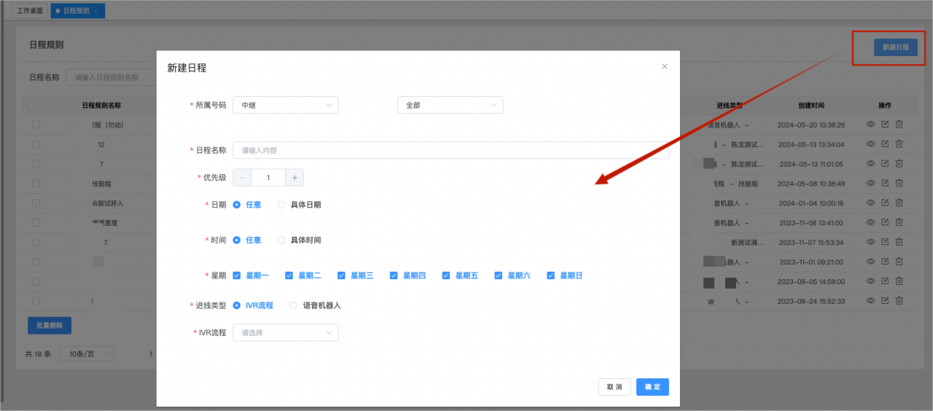Uncheck 星期三 checkbox
The width and height of the screenshot is (933, 411).
(342, 275)
